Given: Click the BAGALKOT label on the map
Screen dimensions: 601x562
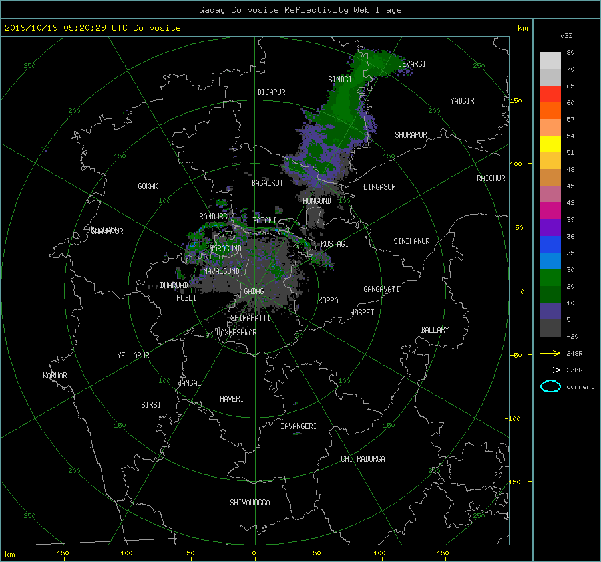Looking at the screenshot, I should (x=267, y=183).
